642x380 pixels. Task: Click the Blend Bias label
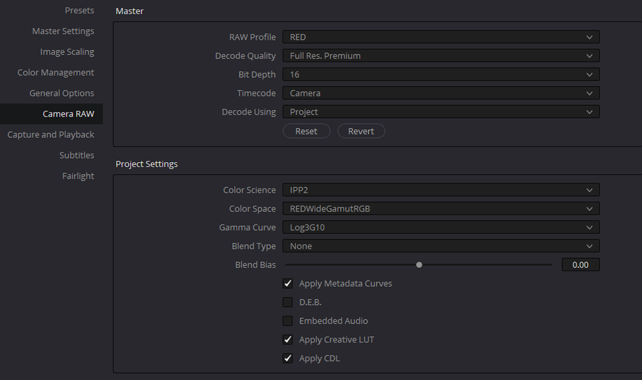255,265
